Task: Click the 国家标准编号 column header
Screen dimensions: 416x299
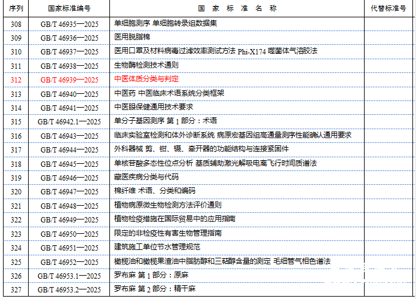Action: click(69, 9)
